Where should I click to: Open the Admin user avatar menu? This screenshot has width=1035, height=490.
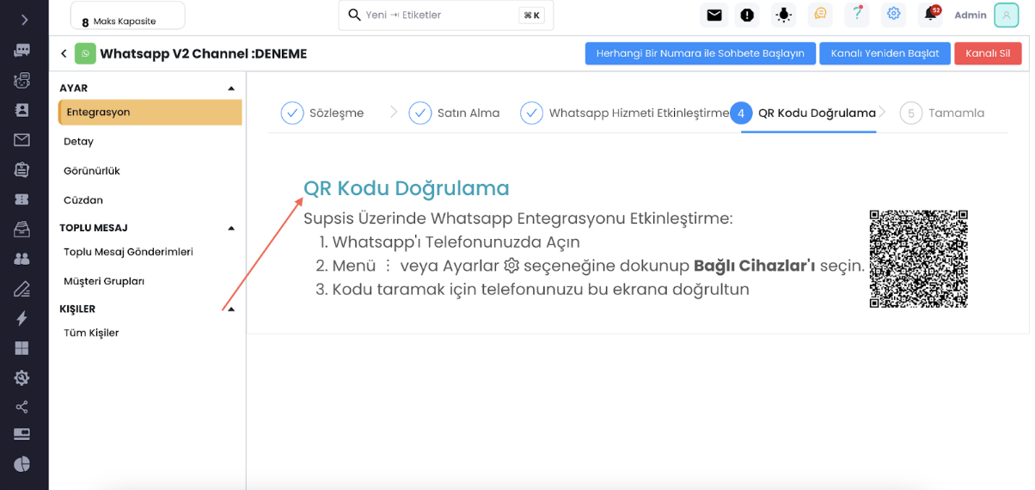point(1007,15)
